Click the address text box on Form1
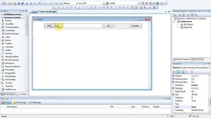Viewport: 211px width, 118px height. pos(82,26)
